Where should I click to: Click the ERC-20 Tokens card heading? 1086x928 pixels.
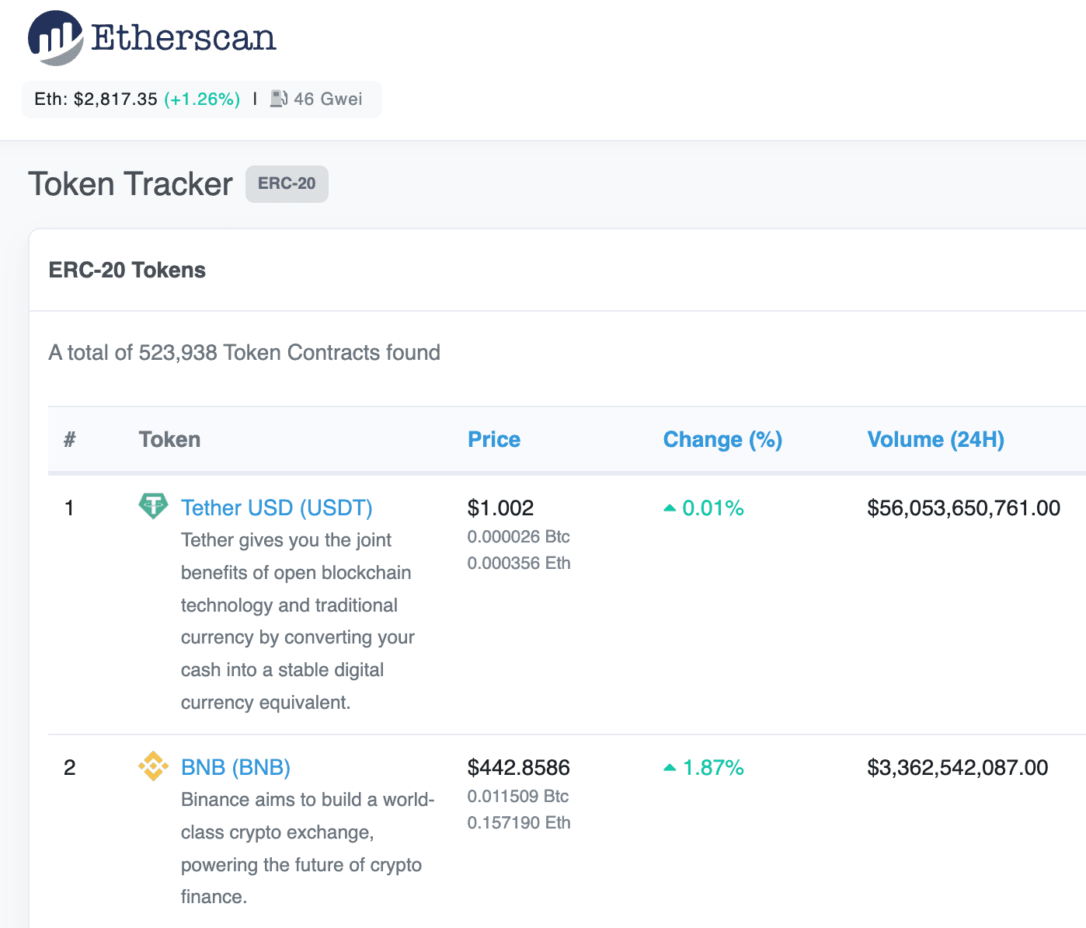[x=127, y=270]
